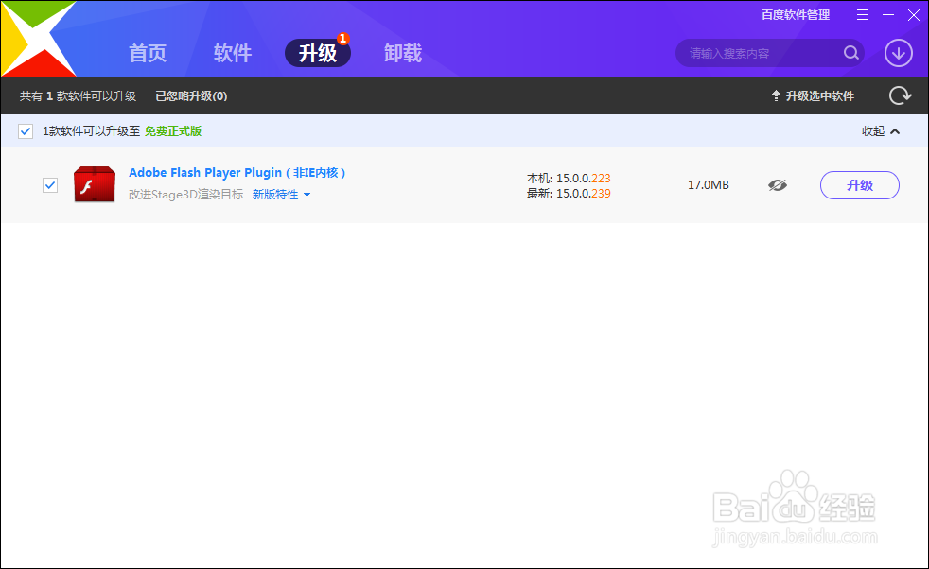Image resolution: width=929 pixels, height=569 pixels.
Task: Click the 17.0MB size text
Action: coord(708,185)
